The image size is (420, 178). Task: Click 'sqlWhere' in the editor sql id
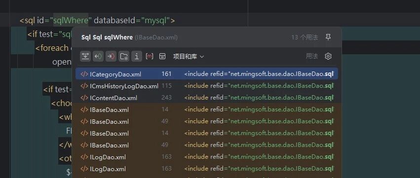(71, 20)
